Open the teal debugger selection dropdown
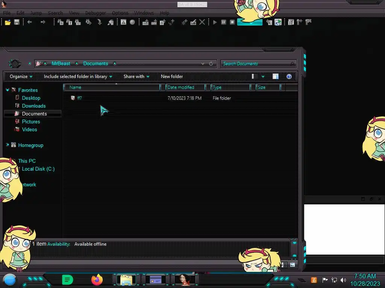The height and width of the screenshot is (288, 385). [x=250, y=22]
